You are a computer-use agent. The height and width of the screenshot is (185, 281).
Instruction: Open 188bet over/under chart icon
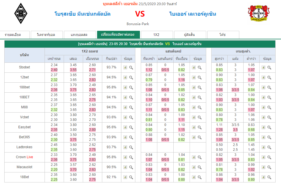point(263,88)
